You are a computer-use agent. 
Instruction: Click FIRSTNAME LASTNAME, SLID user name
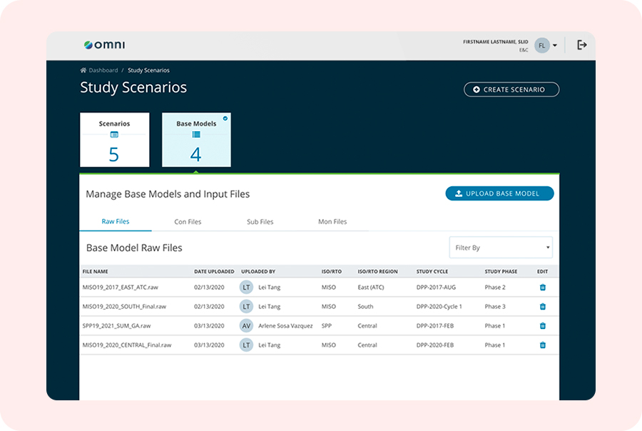tap(496, 42)
